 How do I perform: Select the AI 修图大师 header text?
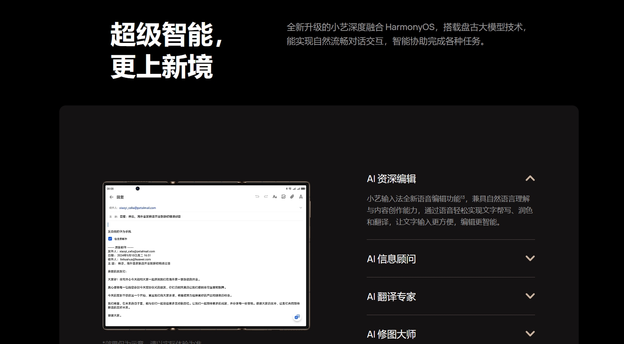(x=391, y=334)
